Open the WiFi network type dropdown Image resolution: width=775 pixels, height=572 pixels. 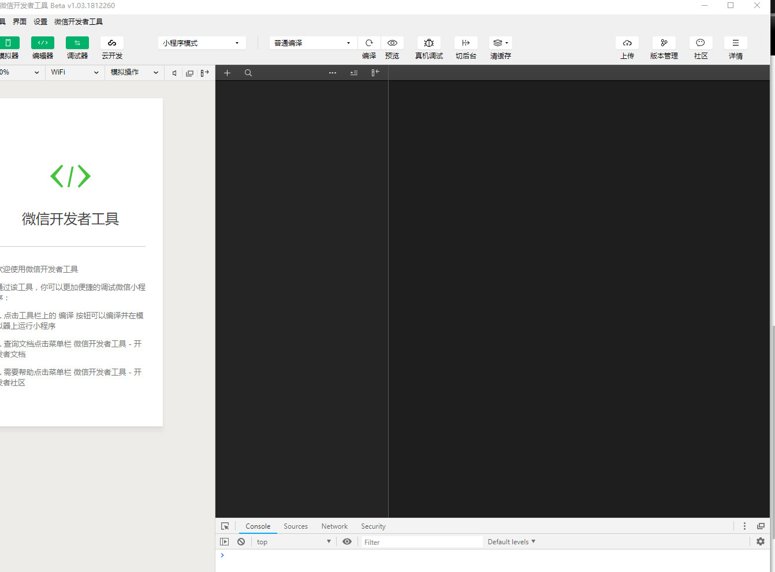coord(75,72)
